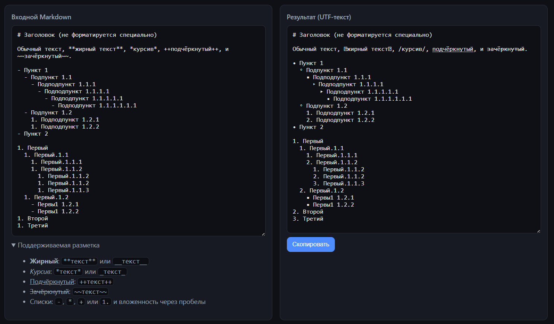
Task: Click the bold Жирный label
Action: tap(44, 261)
